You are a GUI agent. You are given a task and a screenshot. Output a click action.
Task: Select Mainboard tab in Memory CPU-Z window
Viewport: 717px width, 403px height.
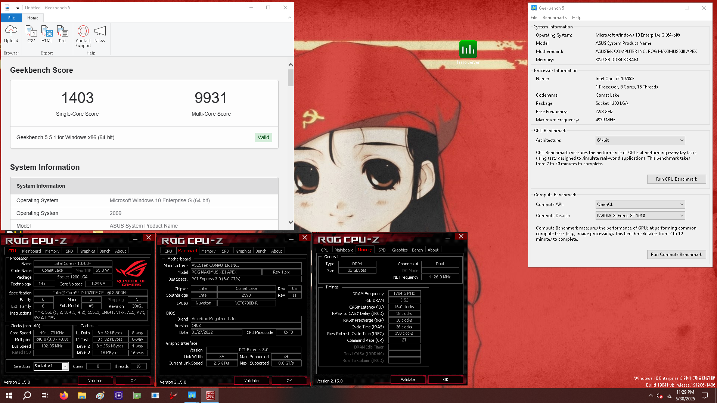click(x=344, y=250)
